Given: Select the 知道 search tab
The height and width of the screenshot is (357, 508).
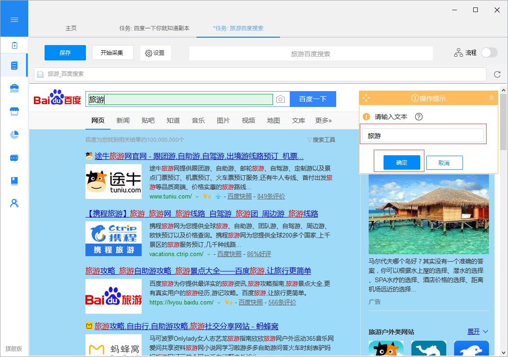Looking at the screenshot, I should [173, 120].
